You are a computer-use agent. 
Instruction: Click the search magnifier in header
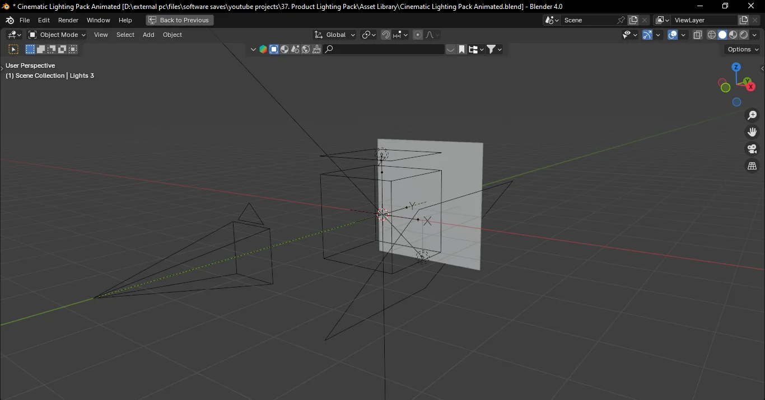[329, 49]
